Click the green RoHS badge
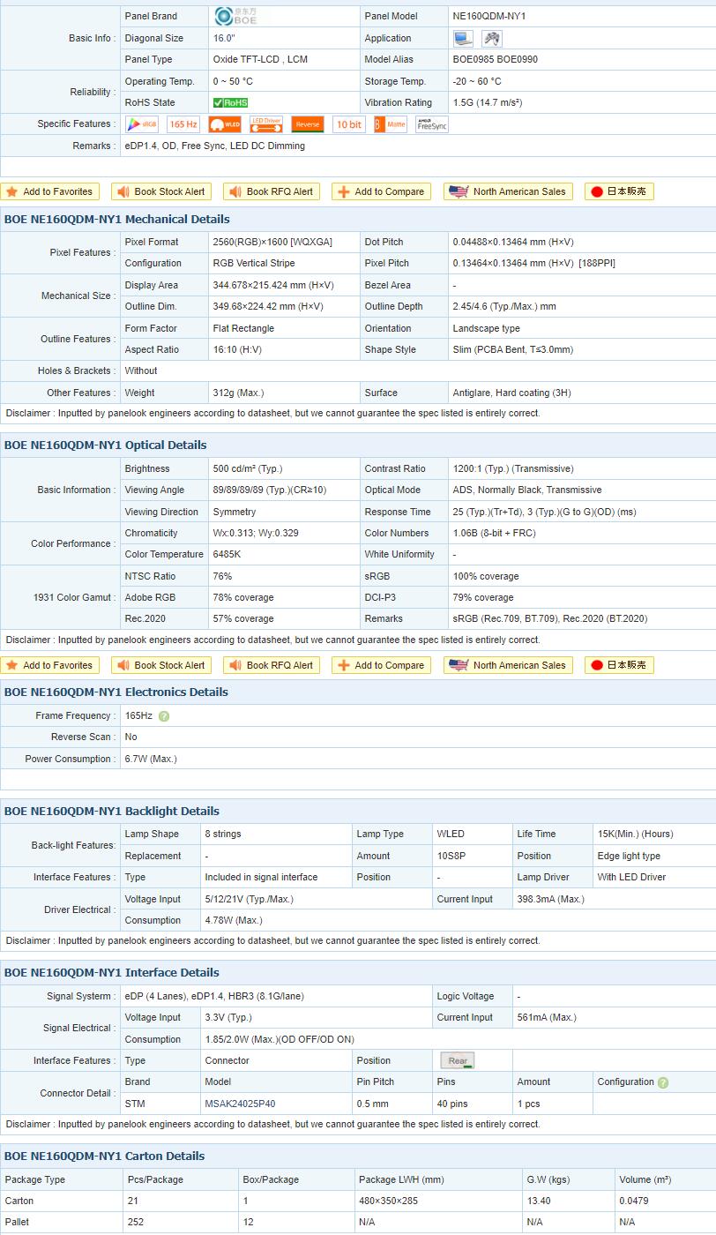Image resolution: width=716 pixels, height=1235 pixels. point(231,102)
